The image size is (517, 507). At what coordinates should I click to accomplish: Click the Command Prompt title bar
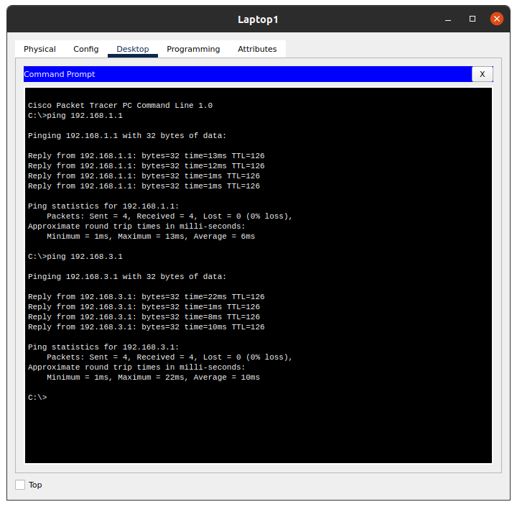[248, 74]
